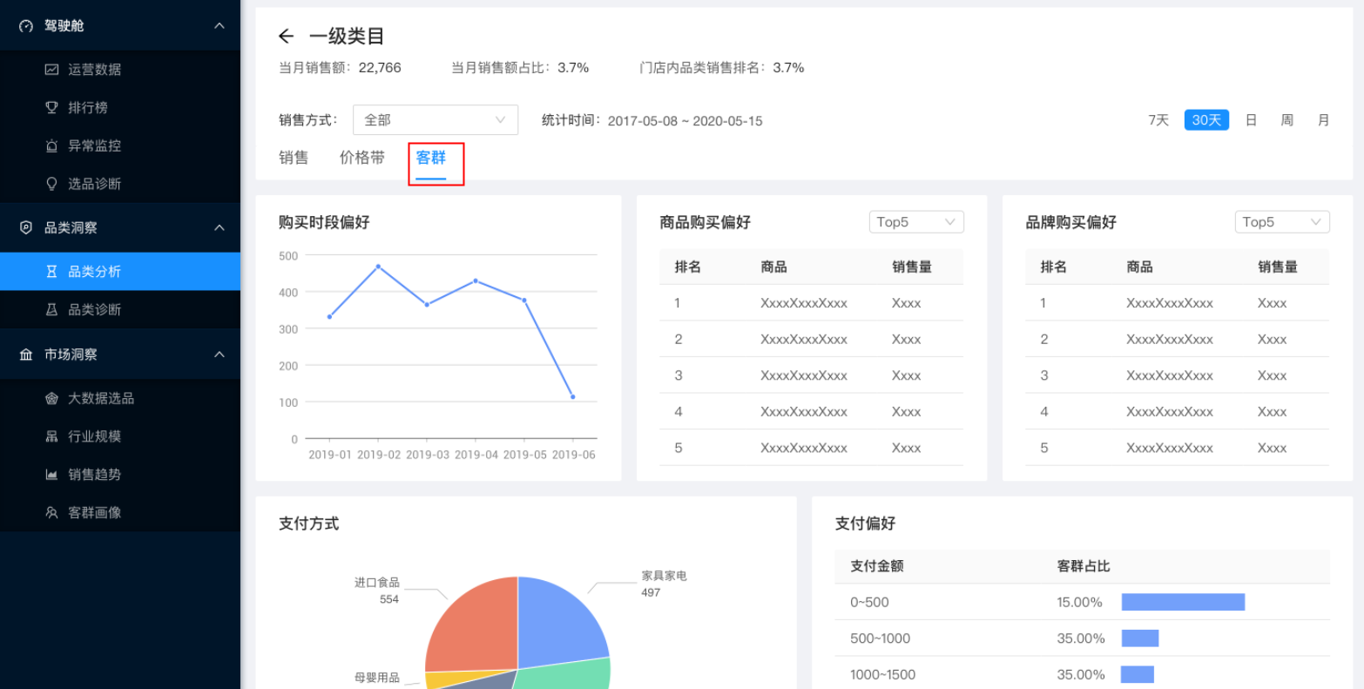Click the 驾驶舱 dashboard icon
This screenshot has width=1364, height=689.
[26, 26]
